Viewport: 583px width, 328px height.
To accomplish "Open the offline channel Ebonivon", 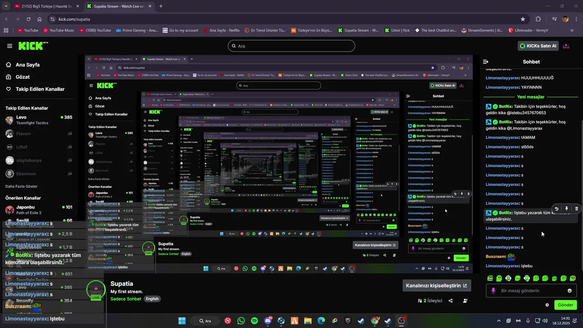I will (38, 174).
